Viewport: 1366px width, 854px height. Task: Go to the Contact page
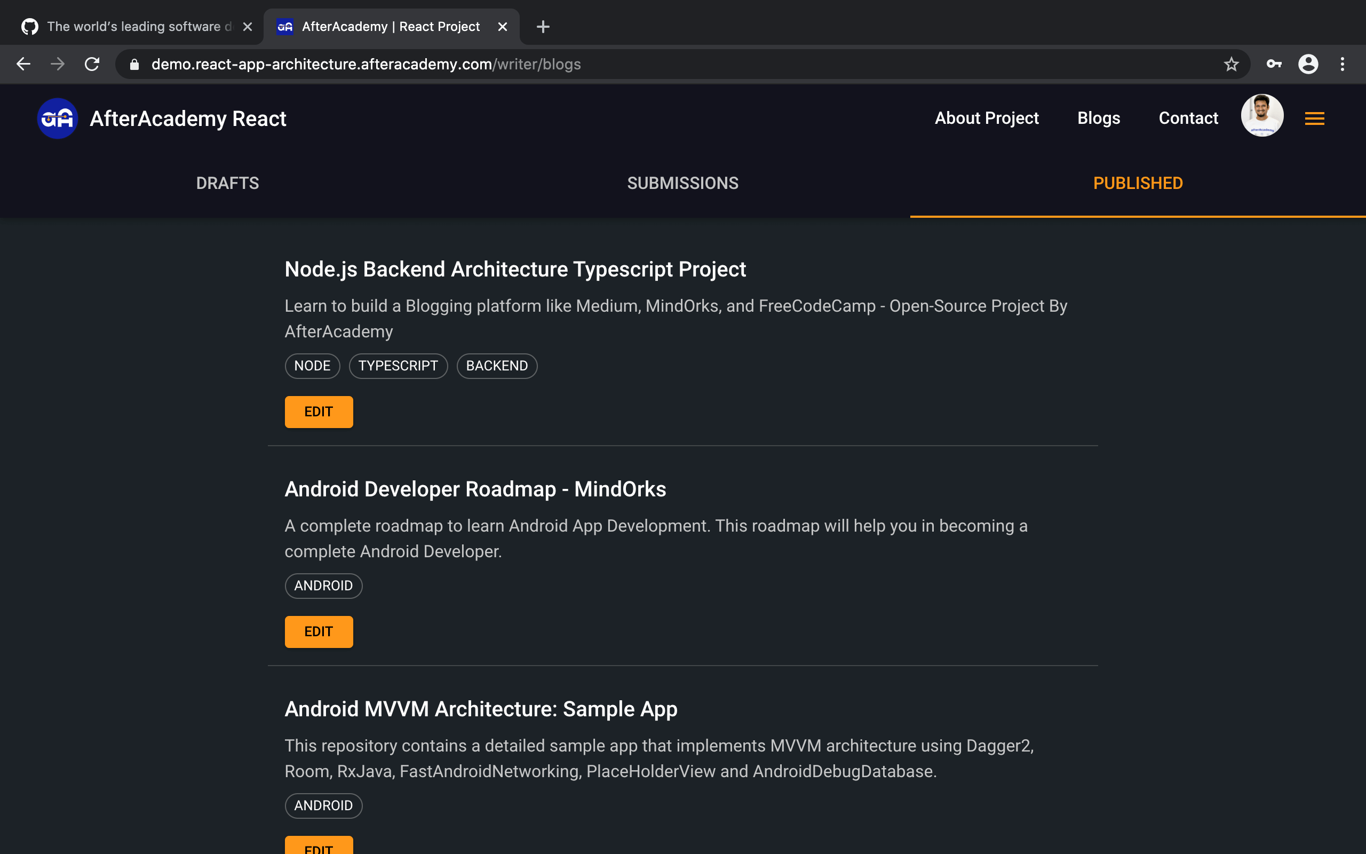pyautogui.click(x=1188, y=118)
